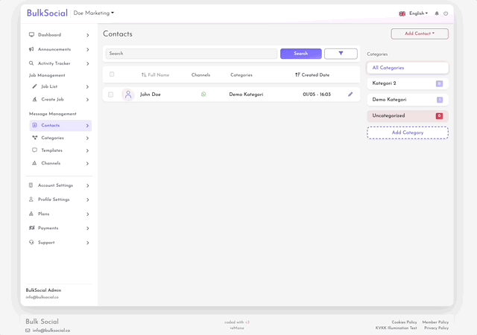Toggle the select-all checkbox in table header

[112, 74]
